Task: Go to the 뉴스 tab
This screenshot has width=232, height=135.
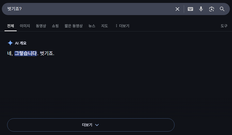Action: (x=92, y=26)
